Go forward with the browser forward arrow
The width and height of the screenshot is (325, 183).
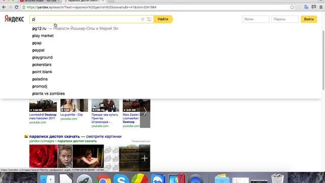[x=10, y=7]
